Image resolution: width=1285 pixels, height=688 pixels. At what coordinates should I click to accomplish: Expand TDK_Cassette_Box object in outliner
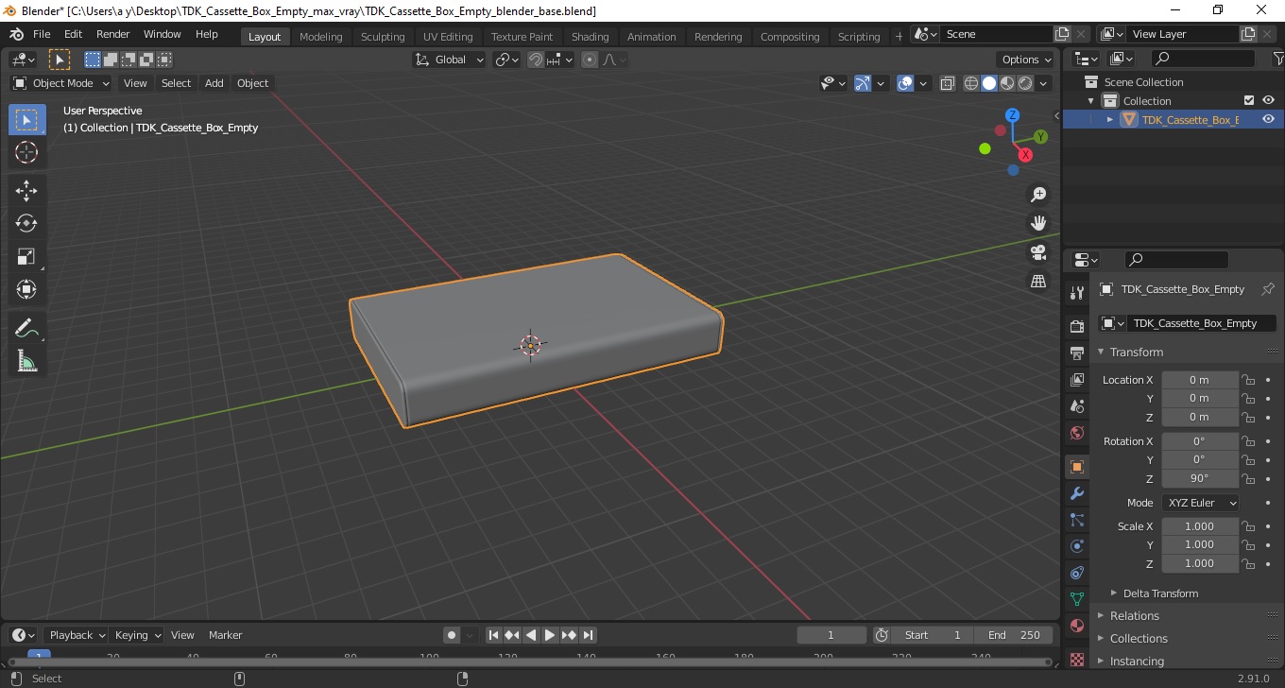click(x=1110, y=120)
